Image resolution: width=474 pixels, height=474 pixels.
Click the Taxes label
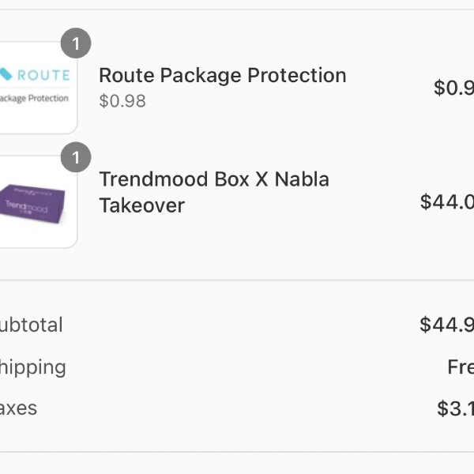(18, 408)
